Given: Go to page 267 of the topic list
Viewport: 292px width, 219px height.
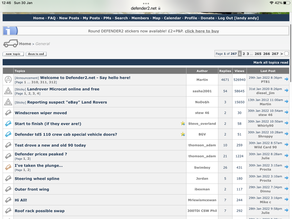Looking at the screenshot, I should click(x=275, y=54).
